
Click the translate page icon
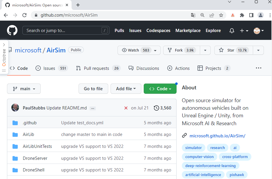coord(193,15)
